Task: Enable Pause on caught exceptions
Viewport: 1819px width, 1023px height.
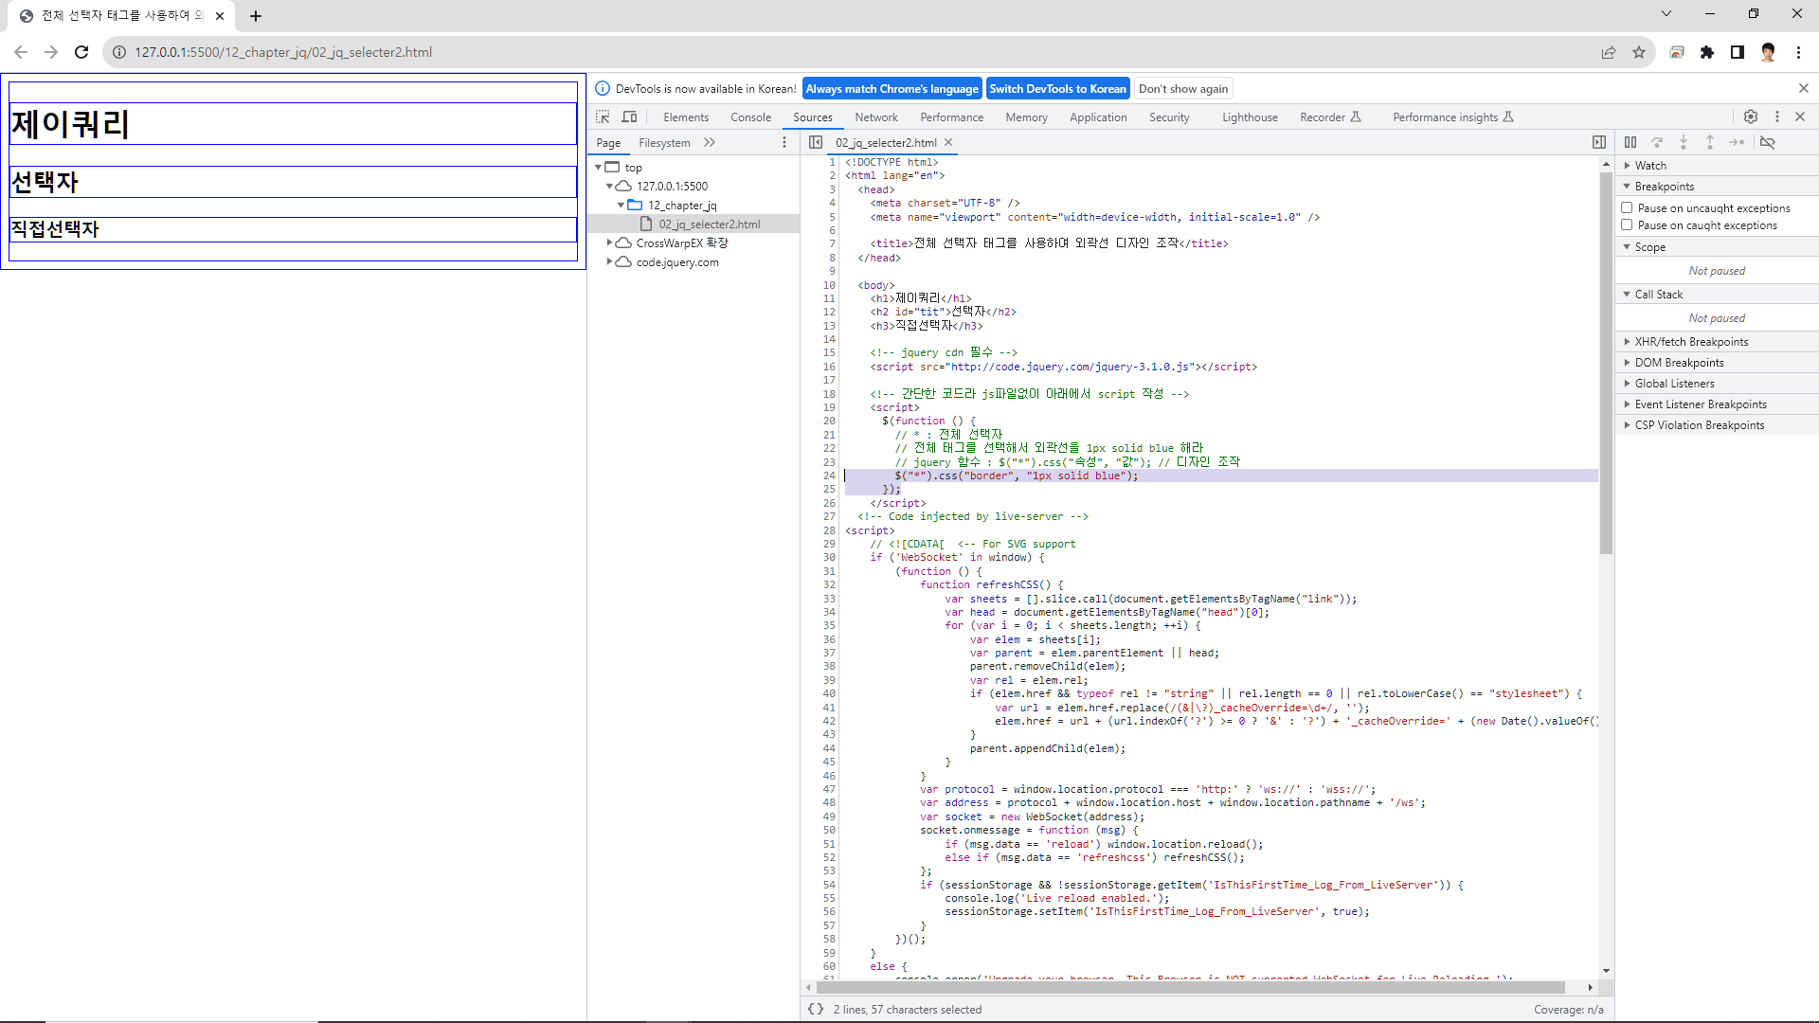Action: pos(1627,224)
